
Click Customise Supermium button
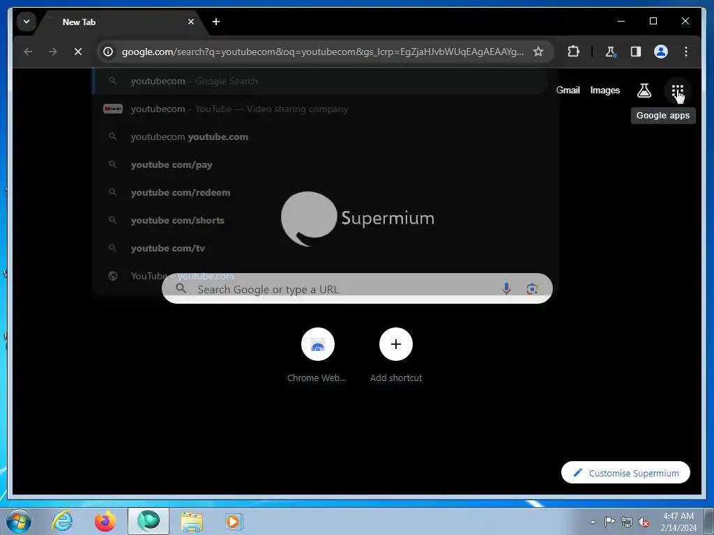click(x=625, y=473)
